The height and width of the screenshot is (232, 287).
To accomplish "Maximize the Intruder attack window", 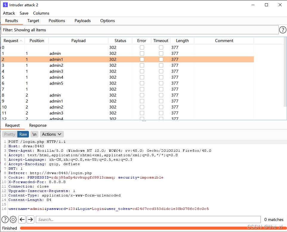I will pos(266,5).
